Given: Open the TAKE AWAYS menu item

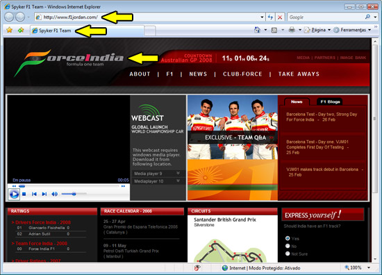Looking at the screenshot, I should point(299,74).
